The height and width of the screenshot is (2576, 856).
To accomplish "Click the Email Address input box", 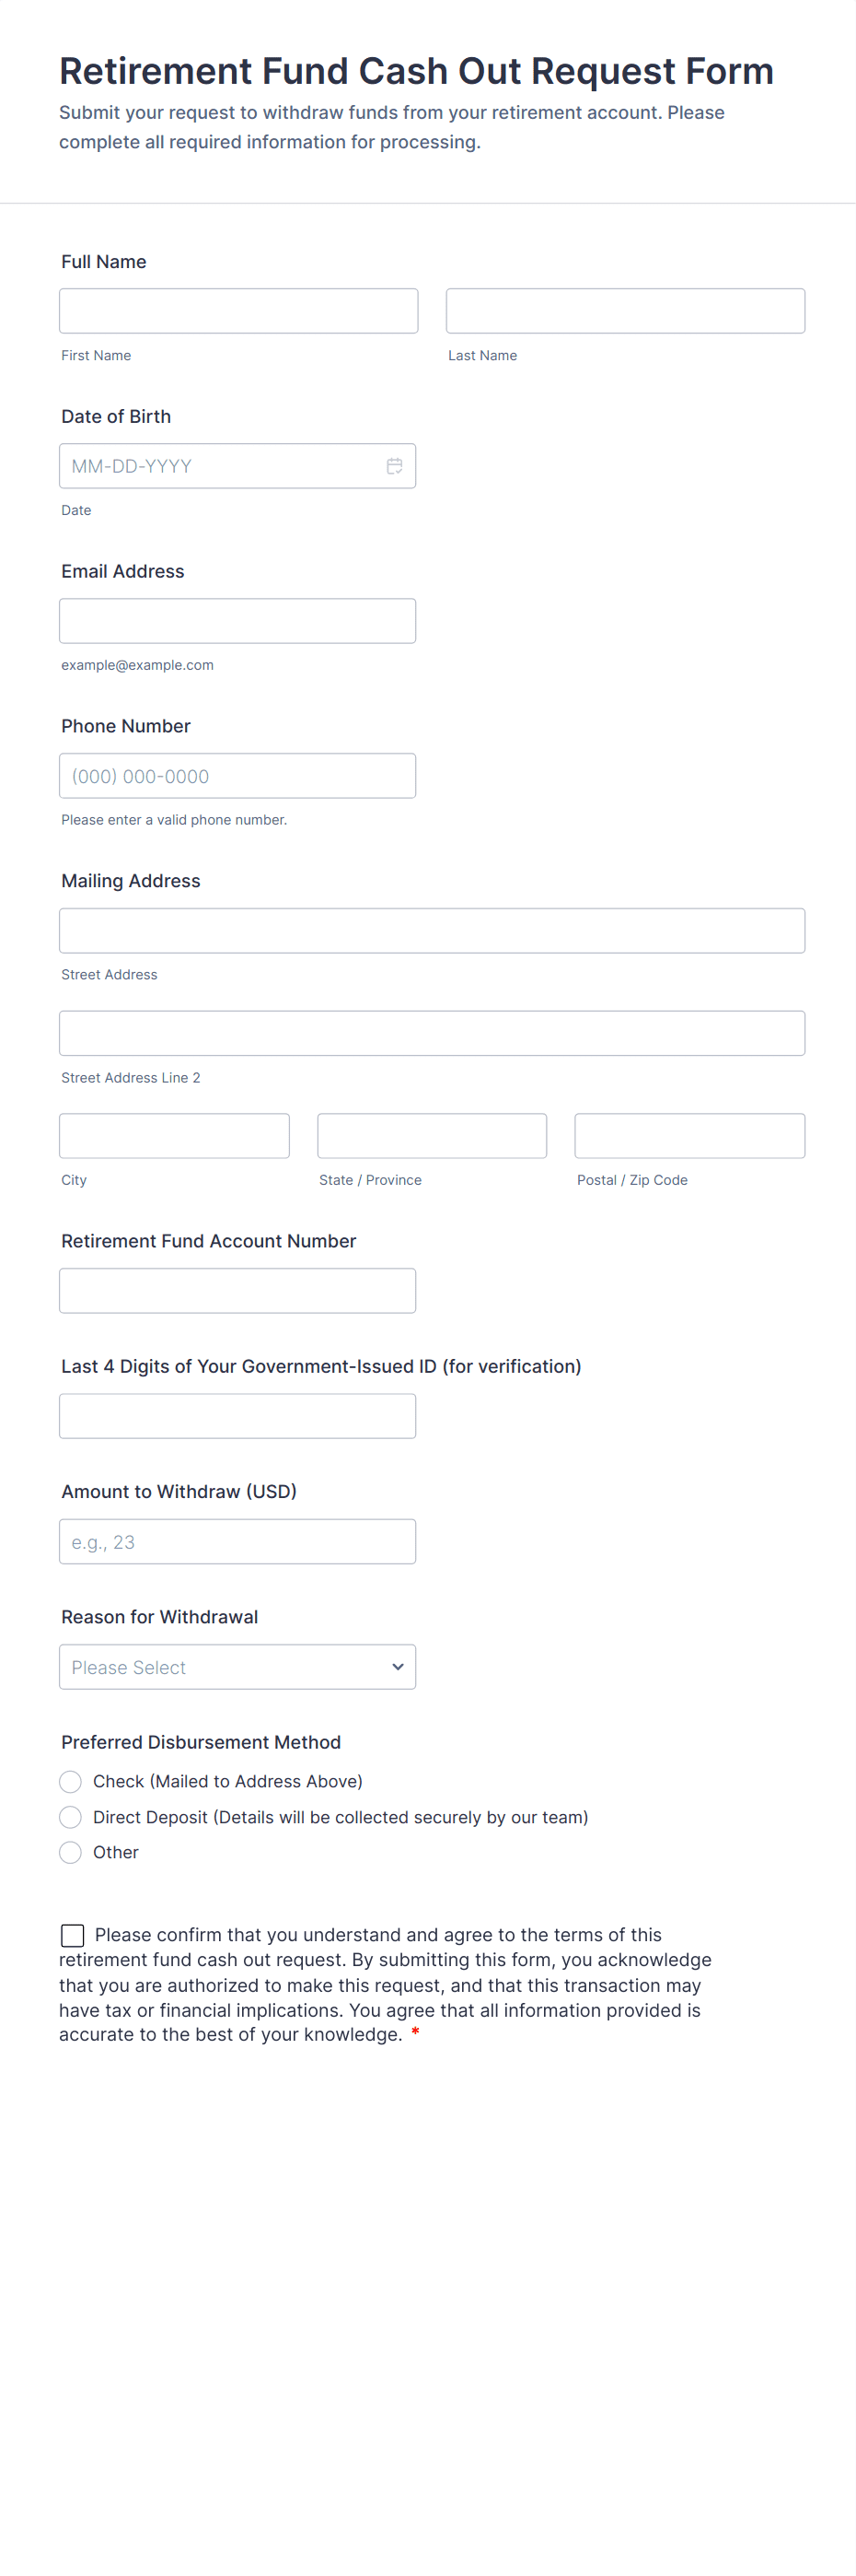I will click(237, 621).
